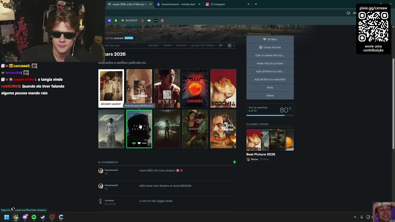Open Chrome from the taskbar
The width and height of the screenshot is (395, 222).
(16, 217)
